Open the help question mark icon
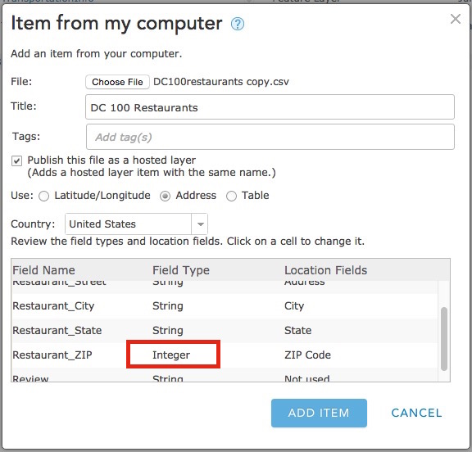The height and width of the screenshot is (452, 472). coord(238,24)
